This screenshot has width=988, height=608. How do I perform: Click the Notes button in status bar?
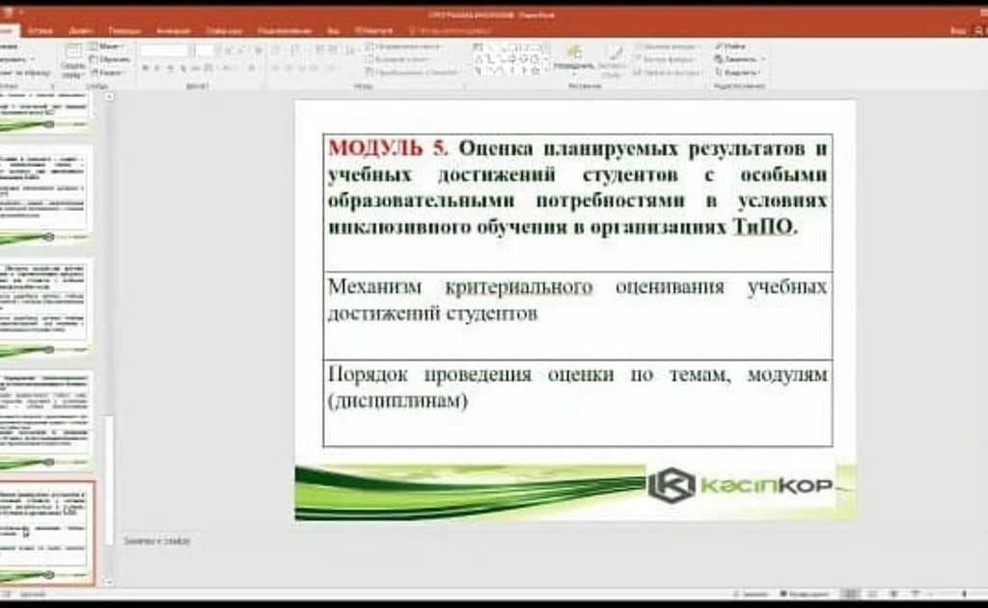click(751, 595)
